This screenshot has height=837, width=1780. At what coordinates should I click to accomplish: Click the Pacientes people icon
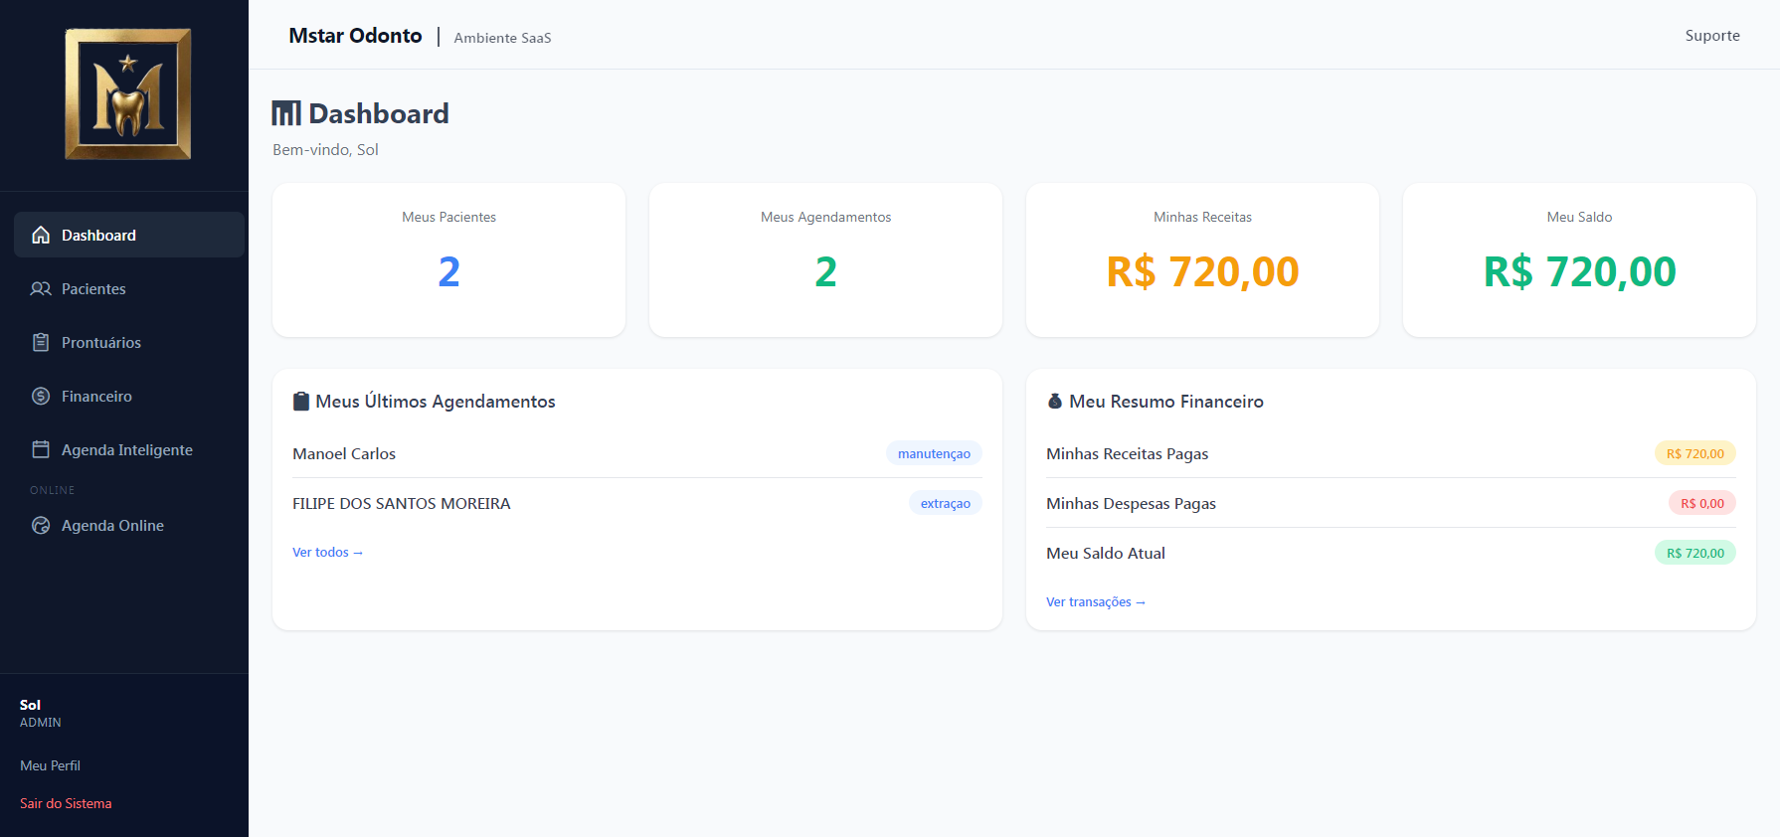(41, 288)
